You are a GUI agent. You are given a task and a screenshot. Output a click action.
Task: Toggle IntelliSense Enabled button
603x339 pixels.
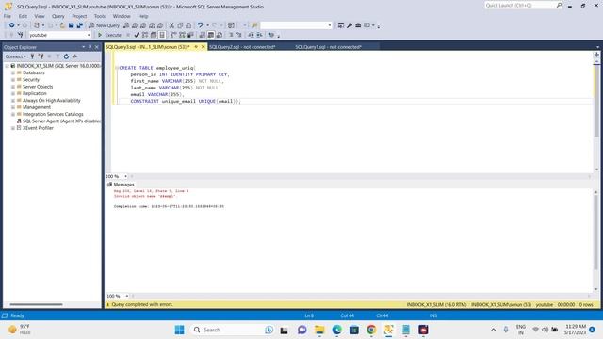tap(162, 35)
